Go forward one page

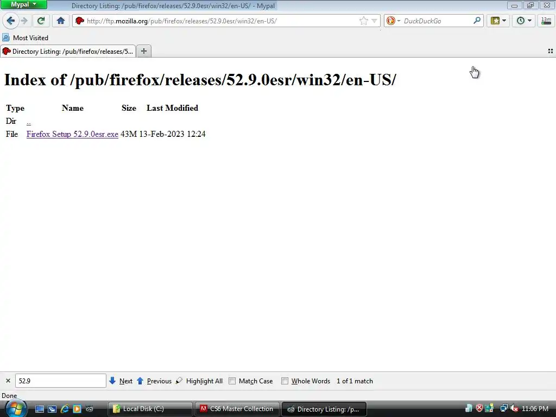coord(24,21)
